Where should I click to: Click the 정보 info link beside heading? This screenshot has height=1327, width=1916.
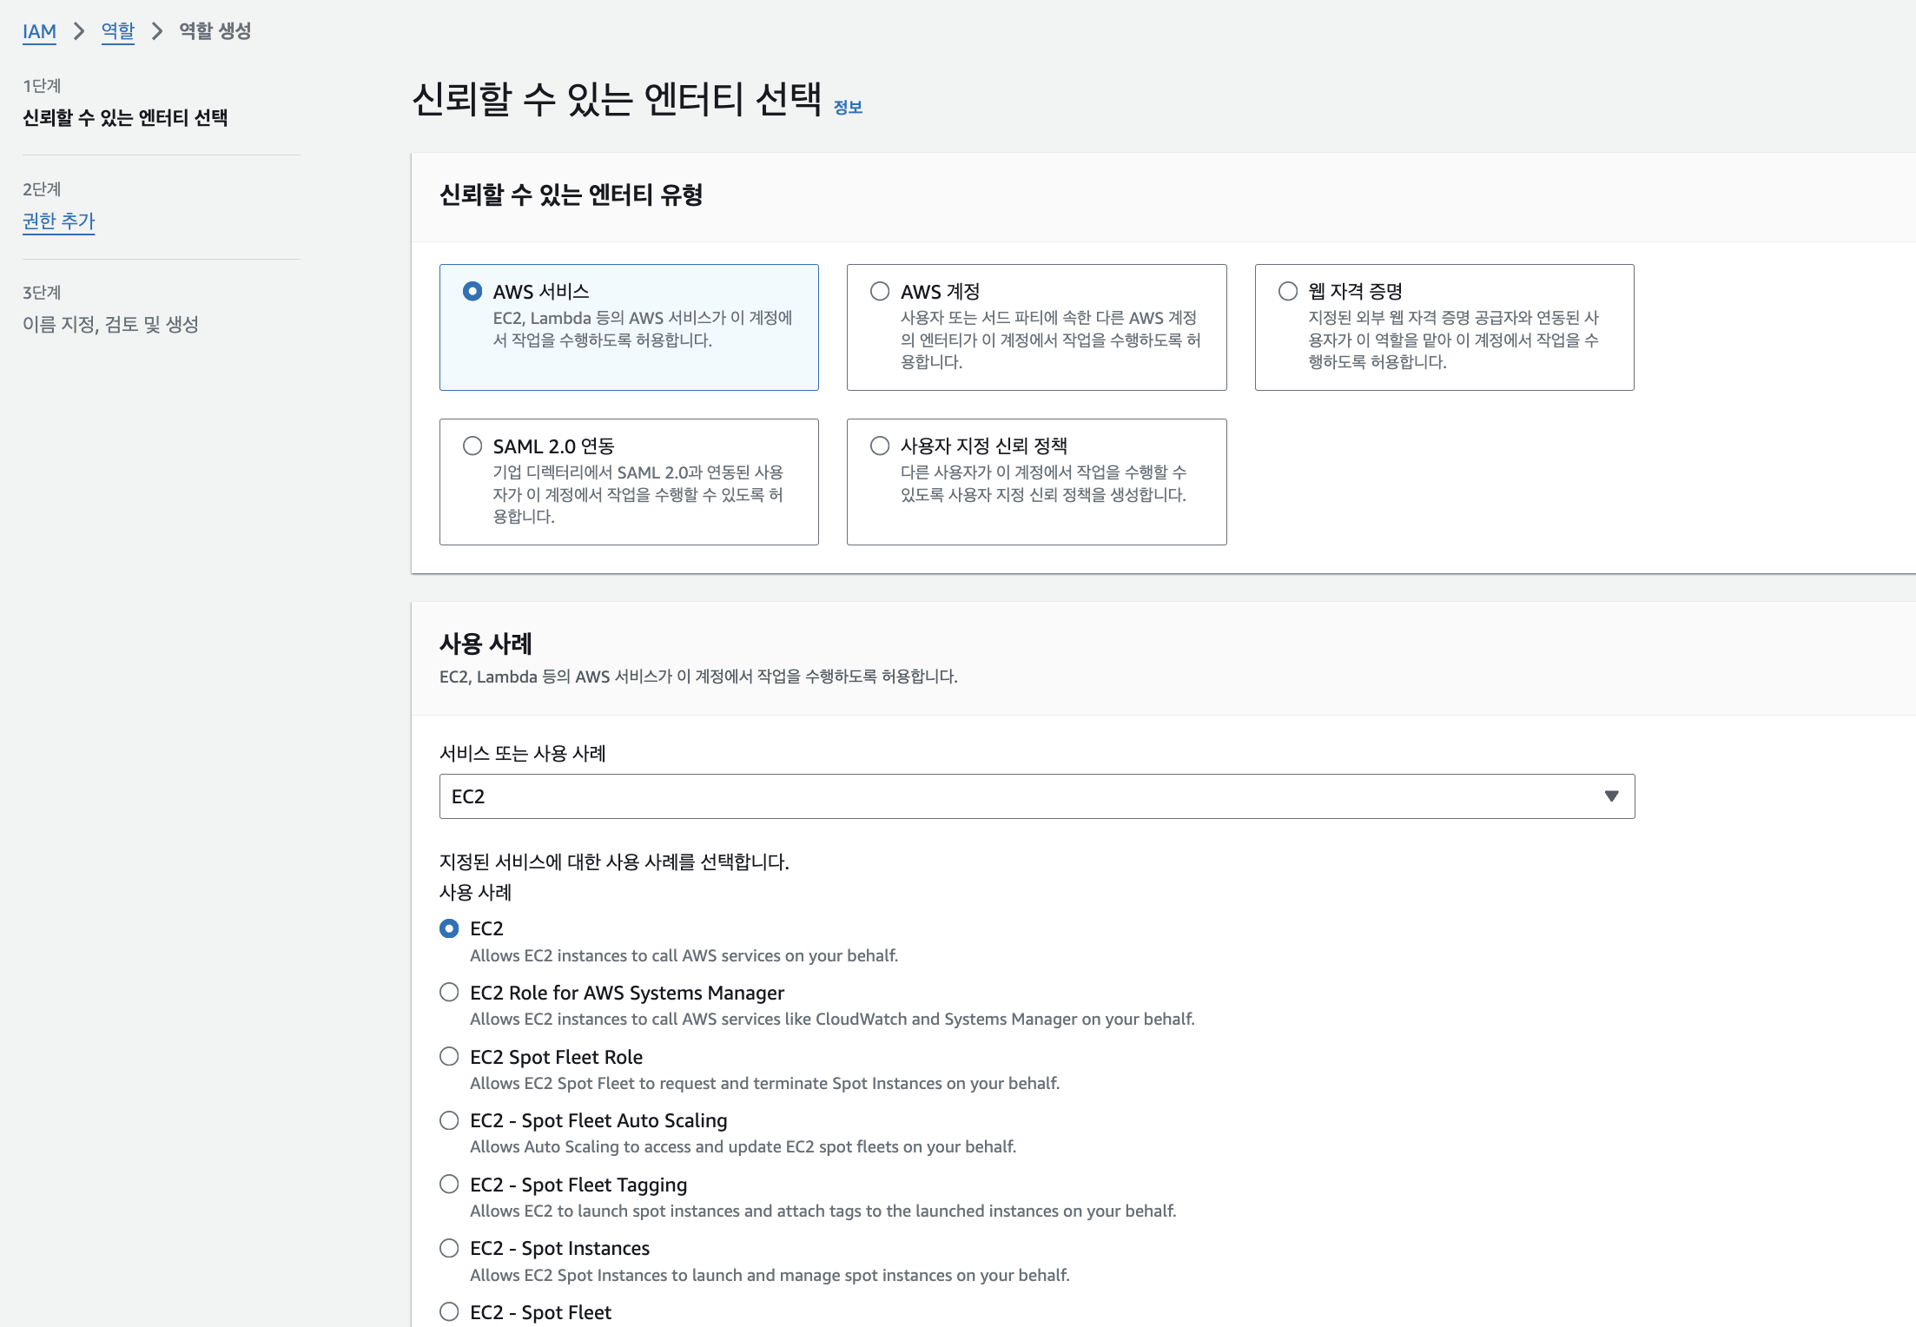(848, 108)
